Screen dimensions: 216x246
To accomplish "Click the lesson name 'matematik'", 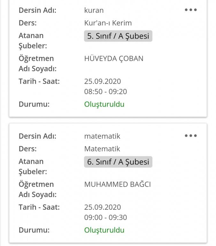I will pyautogui.click(x=102, y=136).
